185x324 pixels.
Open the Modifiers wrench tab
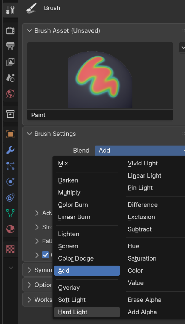click(10, 150)
